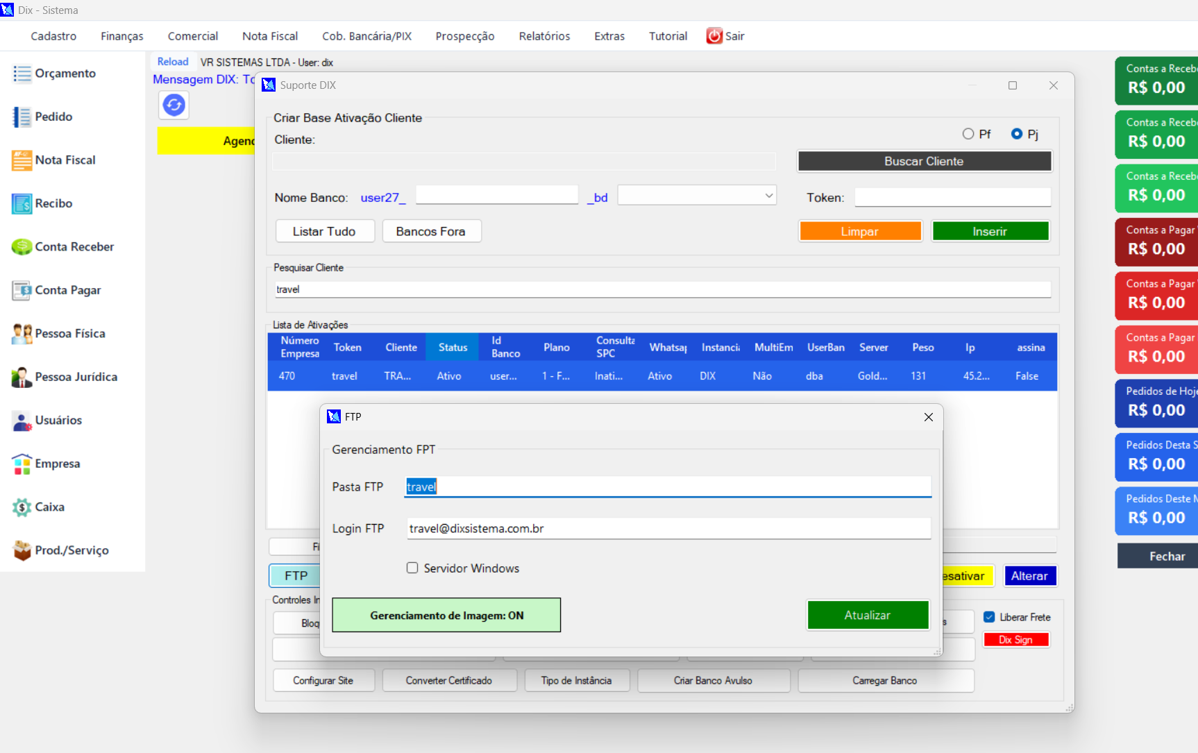
Task: Open Pessoa Jurídica sidebar icon
Action: (x=22, y=377)
